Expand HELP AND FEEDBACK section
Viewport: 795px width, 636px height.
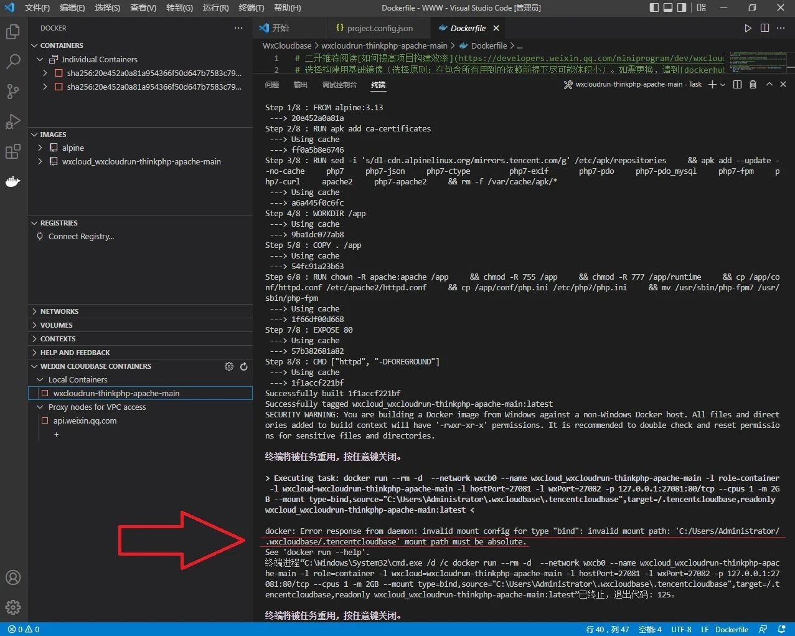(75, 353)
